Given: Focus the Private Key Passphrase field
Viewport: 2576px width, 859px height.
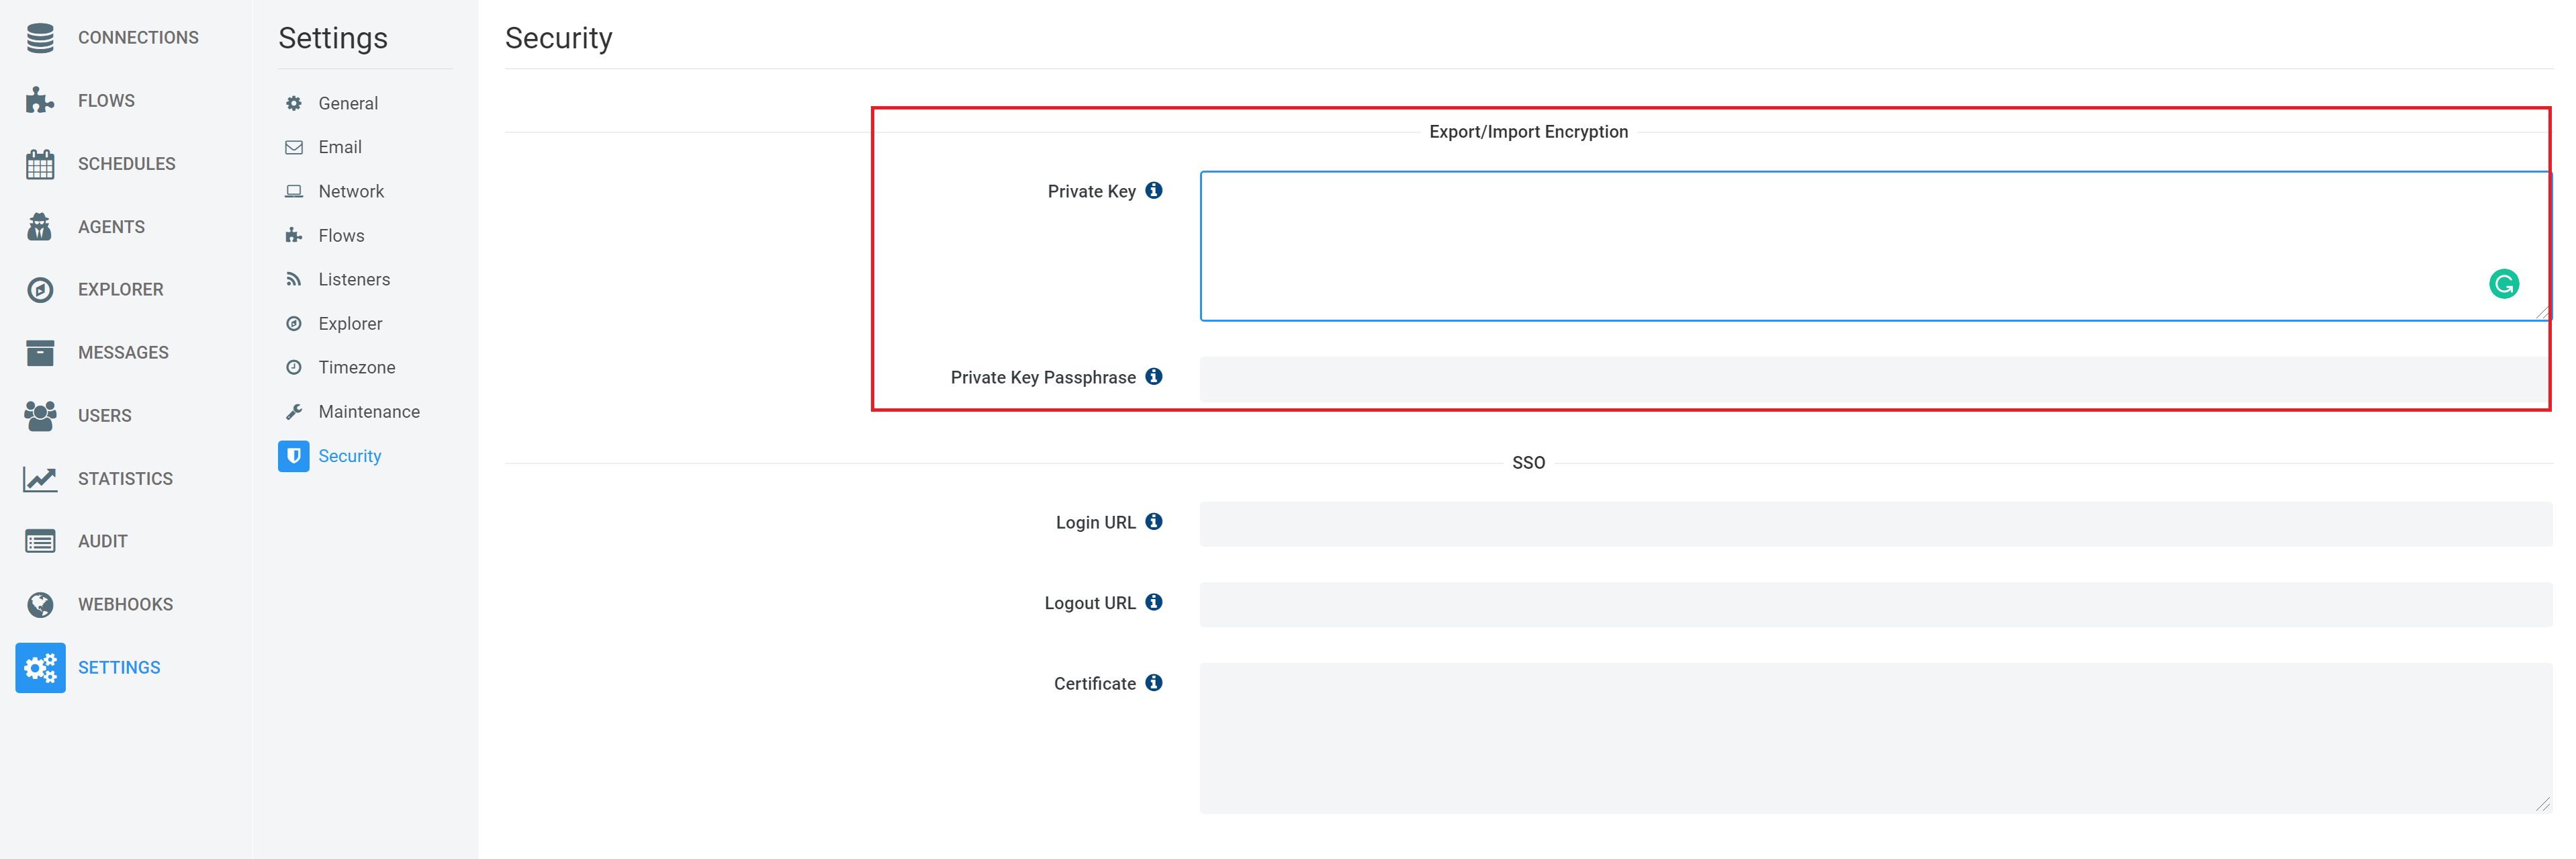Looking at the screenshot, I should click(x=1875, y=379).
